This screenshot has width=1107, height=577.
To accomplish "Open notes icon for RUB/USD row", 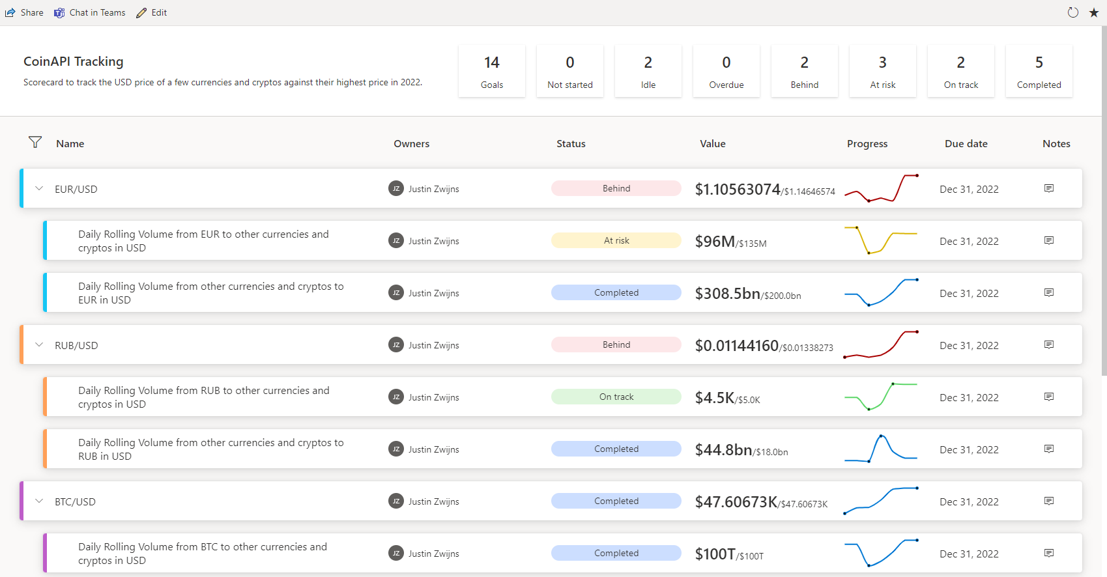I will pyautogui.click(x=1048, y=345).
